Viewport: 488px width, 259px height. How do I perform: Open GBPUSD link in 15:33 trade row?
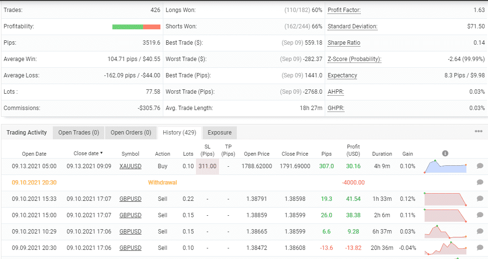click(130, 199)
